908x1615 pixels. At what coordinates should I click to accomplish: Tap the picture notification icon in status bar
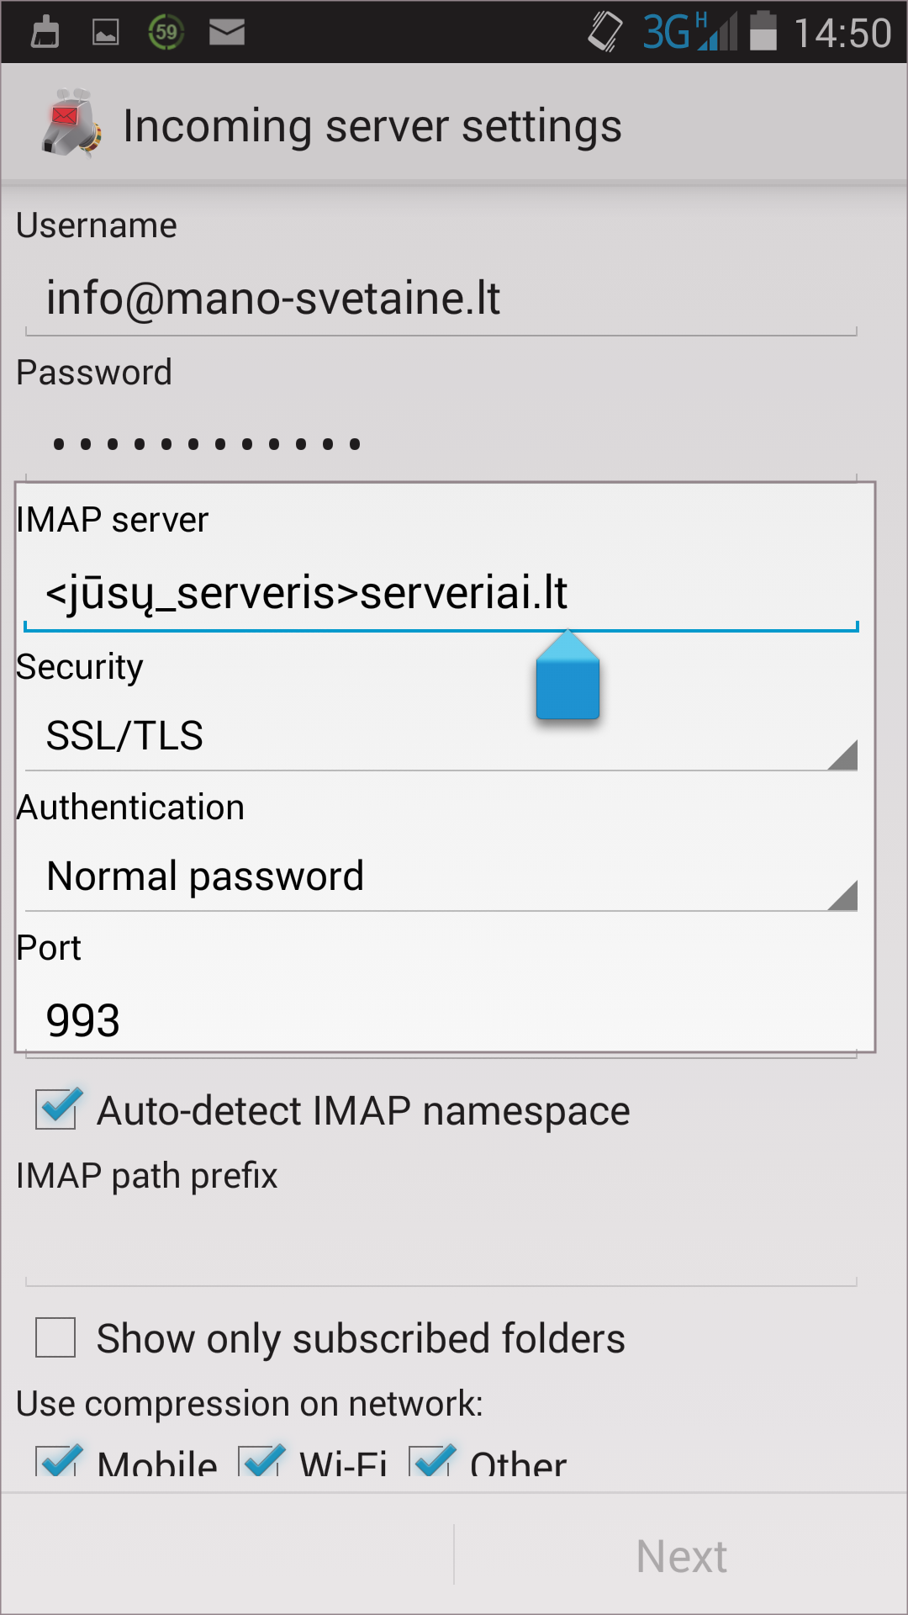(x=105, y=32)
